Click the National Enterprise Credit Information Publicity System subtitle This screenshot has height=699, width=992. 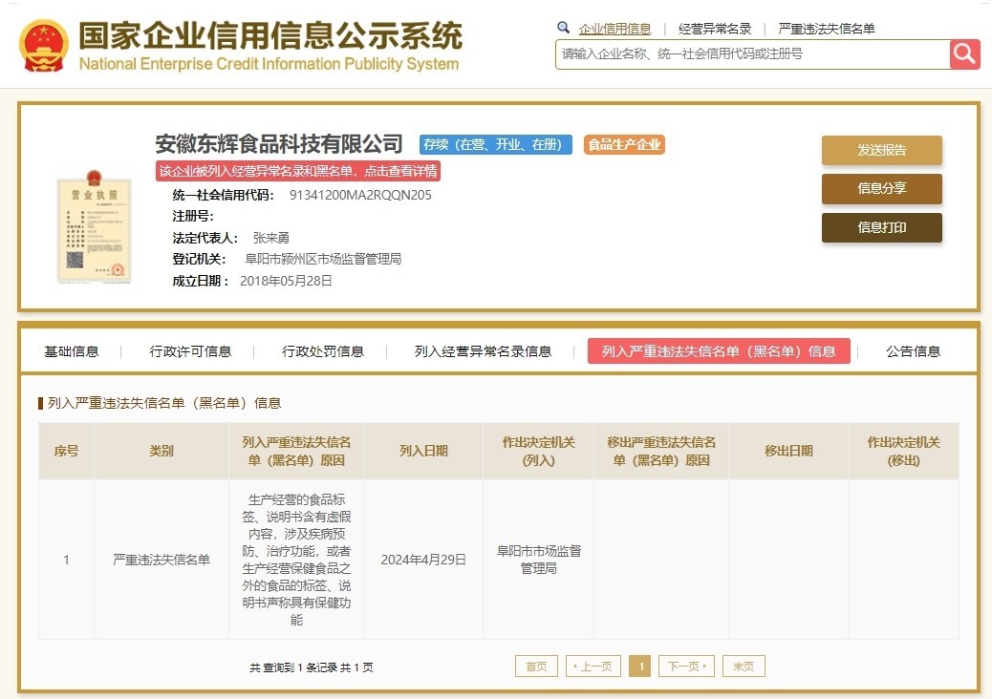[x=269, y=64]
